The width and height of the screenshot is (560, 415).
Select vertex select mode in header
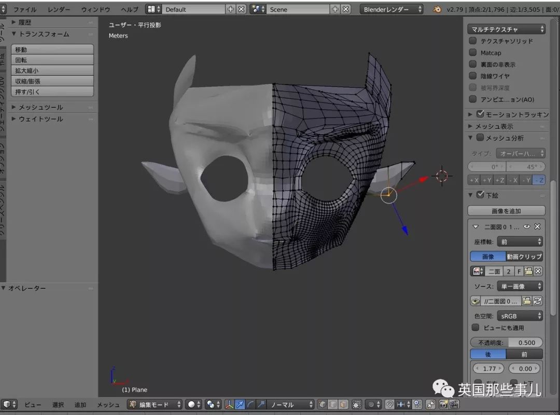click(321, 404)
